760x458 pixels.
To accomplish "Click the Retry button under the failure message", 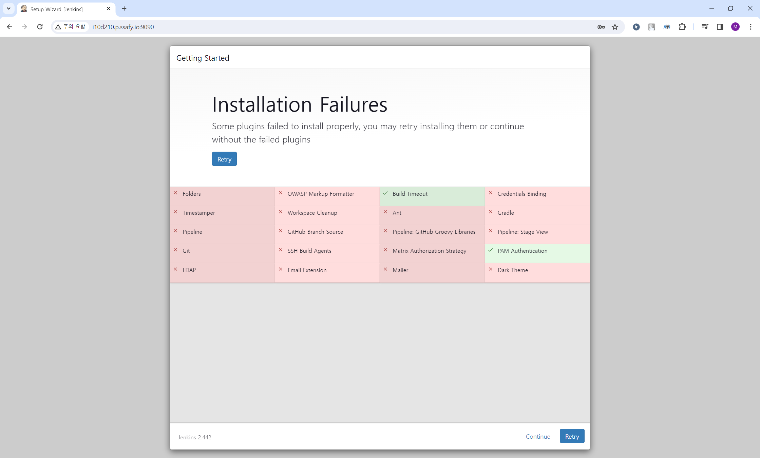I will tap(224, 159).
